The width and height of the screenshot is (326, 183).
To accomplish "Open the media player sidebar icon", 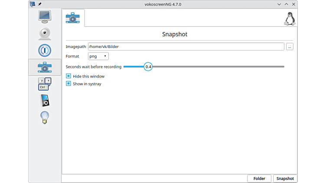I will [45, 100].
